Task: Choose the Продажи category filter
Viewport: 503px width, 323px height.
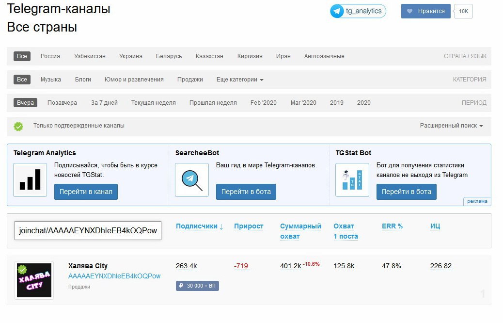Action: click(190, 80)
